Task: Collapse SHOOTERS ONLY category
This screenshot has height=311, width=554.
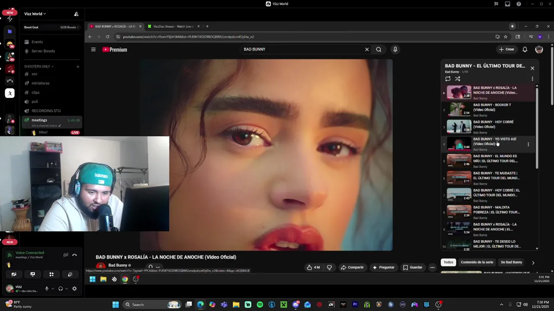Action: coord(39,67)
